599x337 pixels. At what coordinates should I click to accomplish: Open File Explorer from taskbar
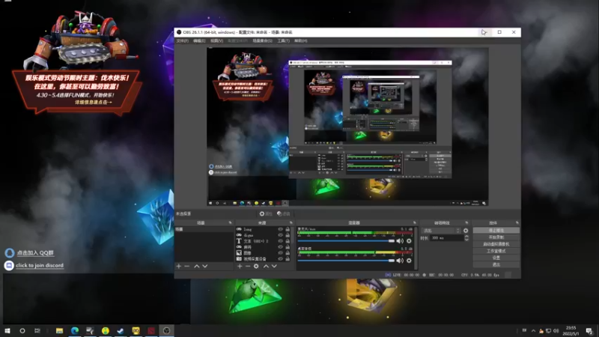pos(60,330)
